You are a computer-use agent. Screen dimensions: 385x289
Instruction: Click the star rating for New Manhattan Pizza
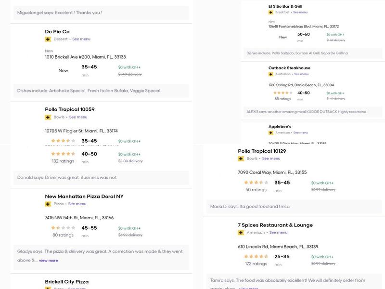[x=63, y=228]
